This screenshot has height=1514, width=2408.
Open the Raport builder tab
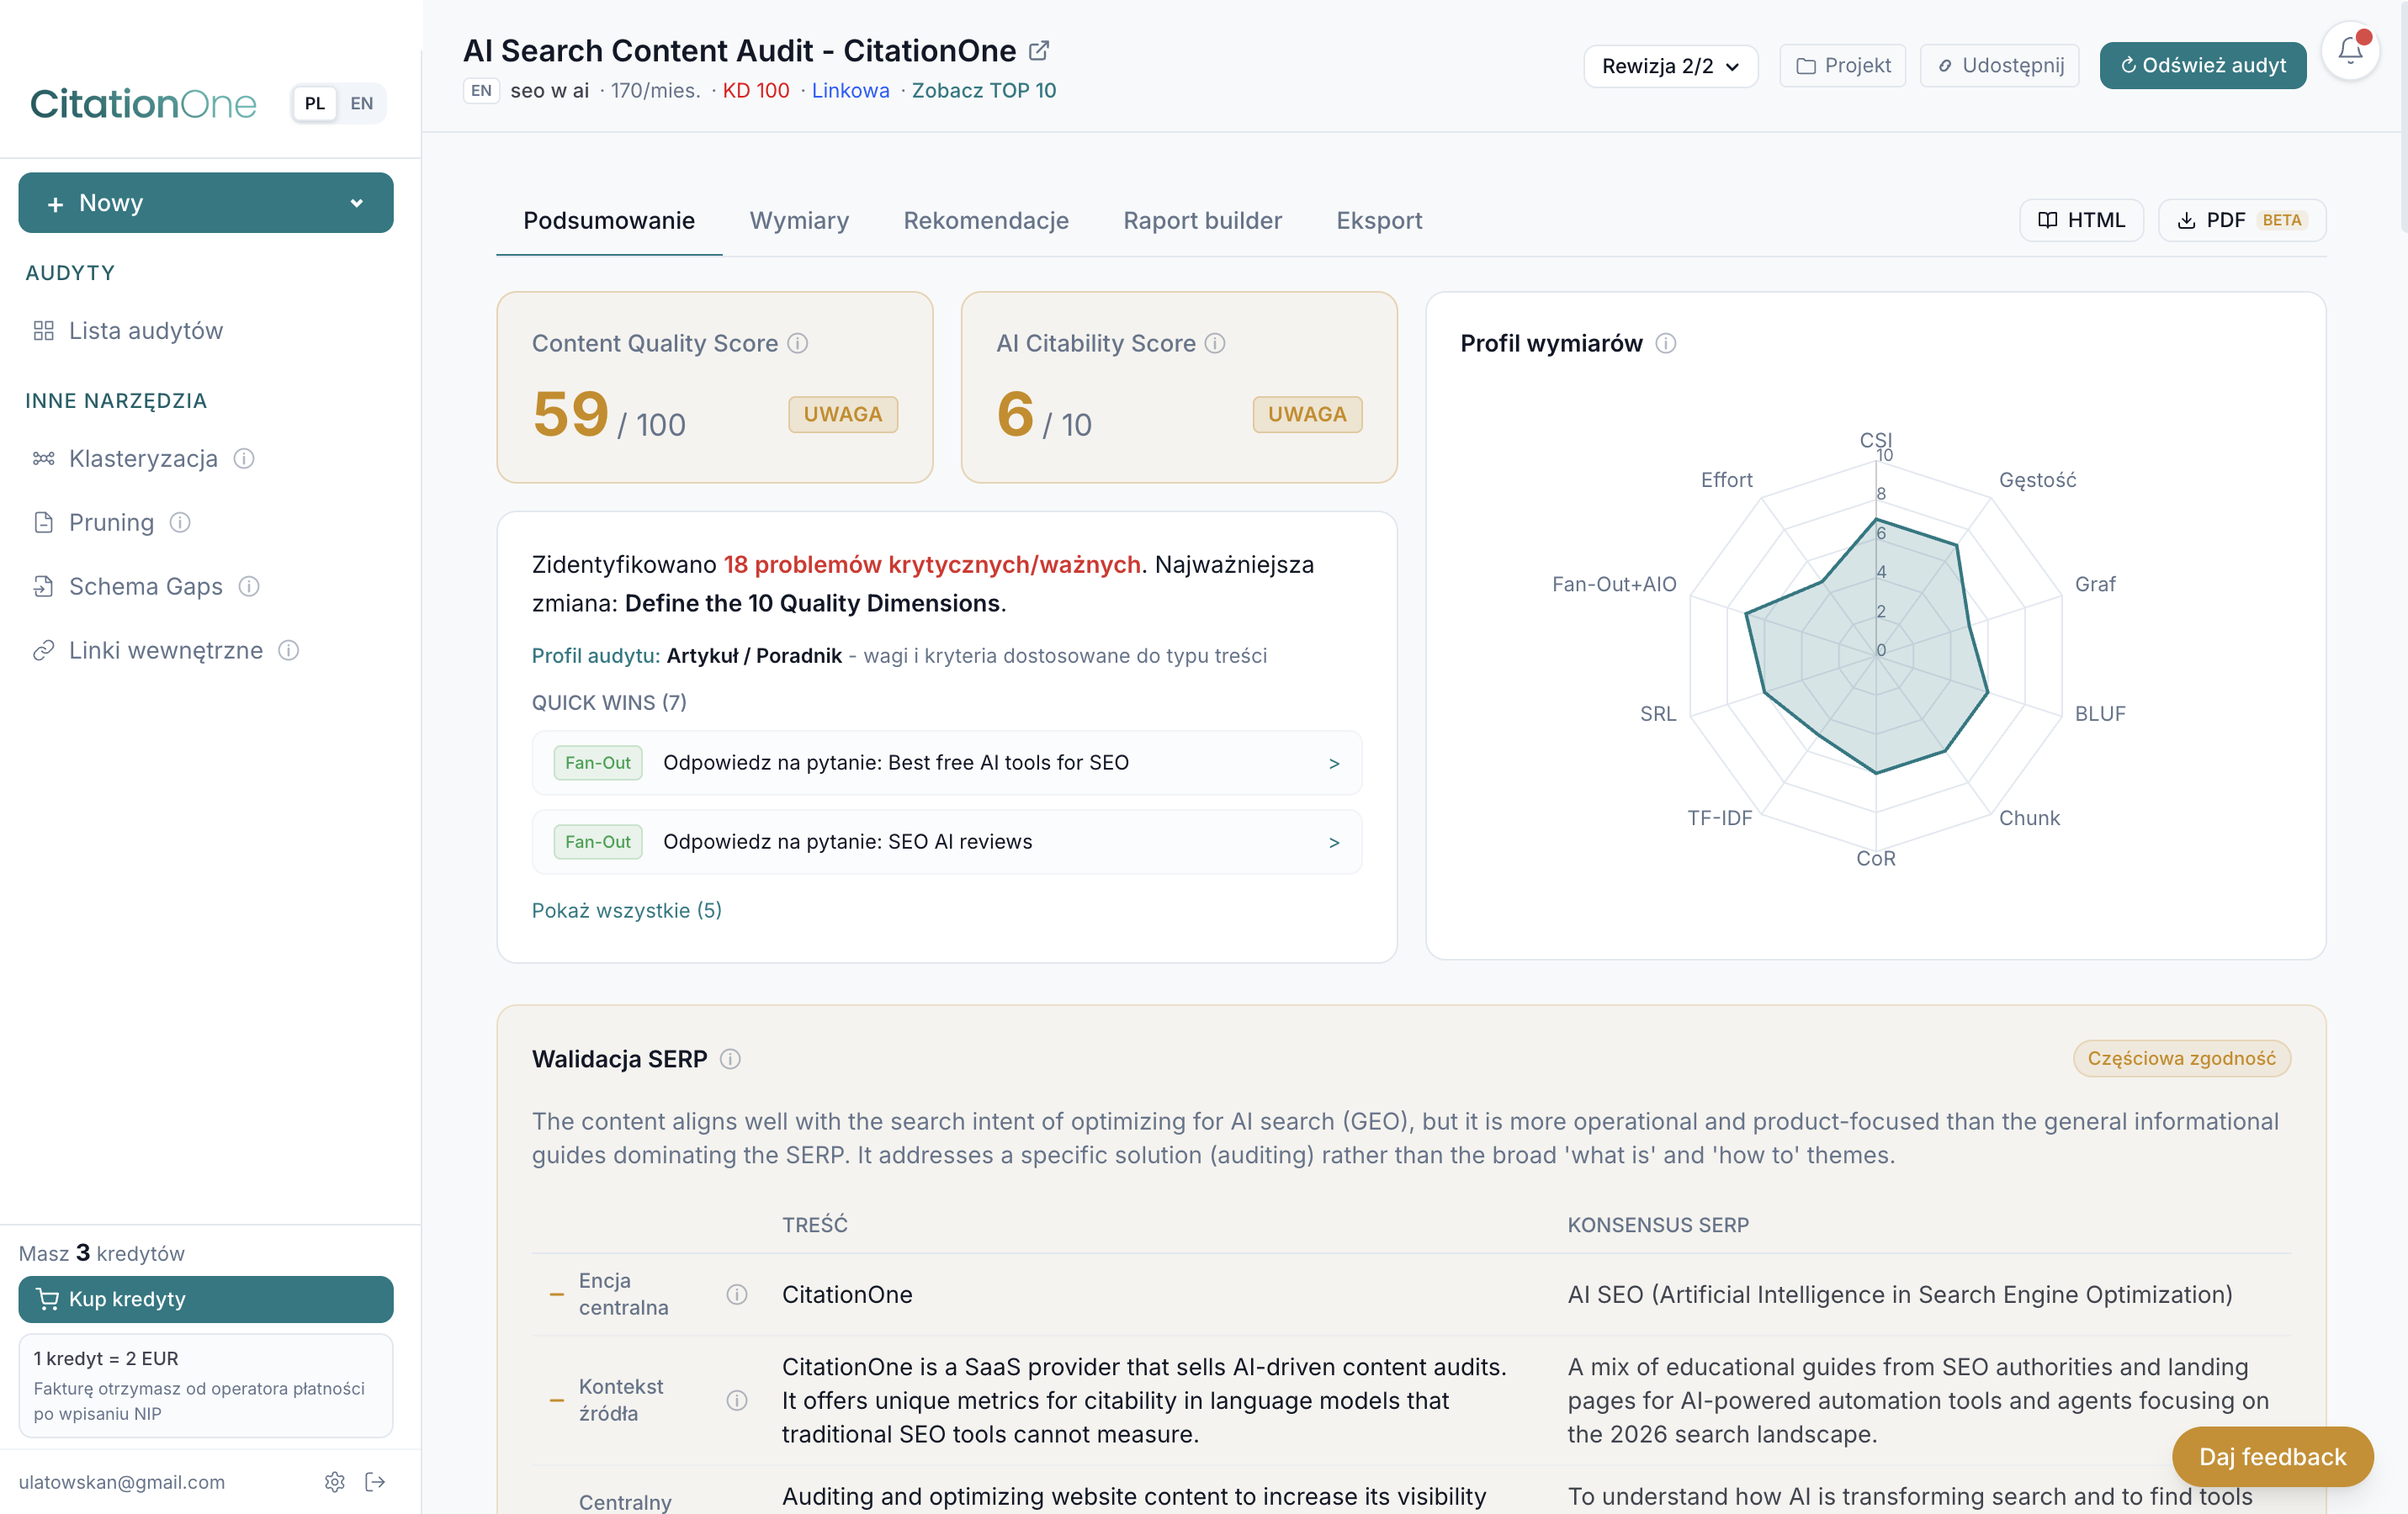click(1202, 220)
